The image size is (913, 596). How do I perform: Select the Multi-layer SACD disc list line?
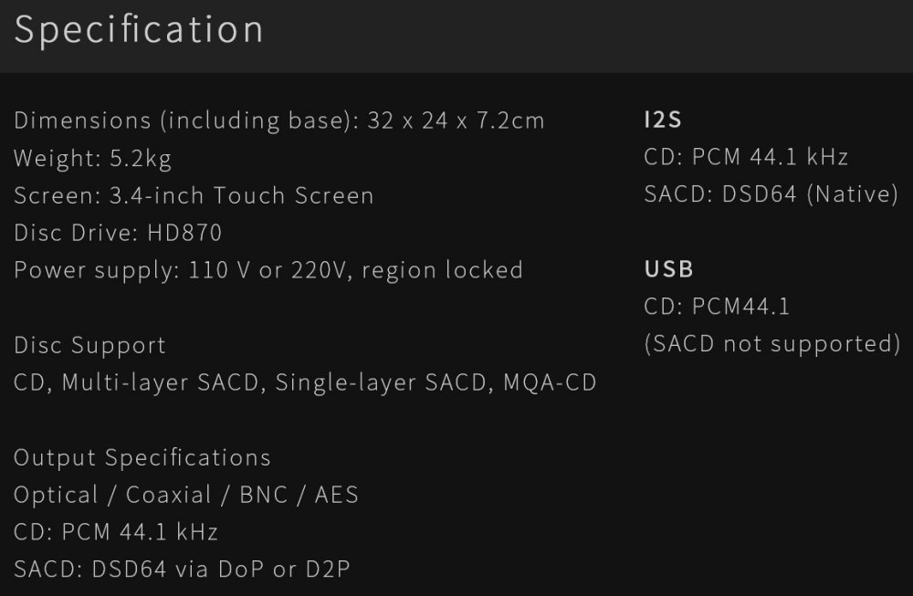[x=305, y=382]
